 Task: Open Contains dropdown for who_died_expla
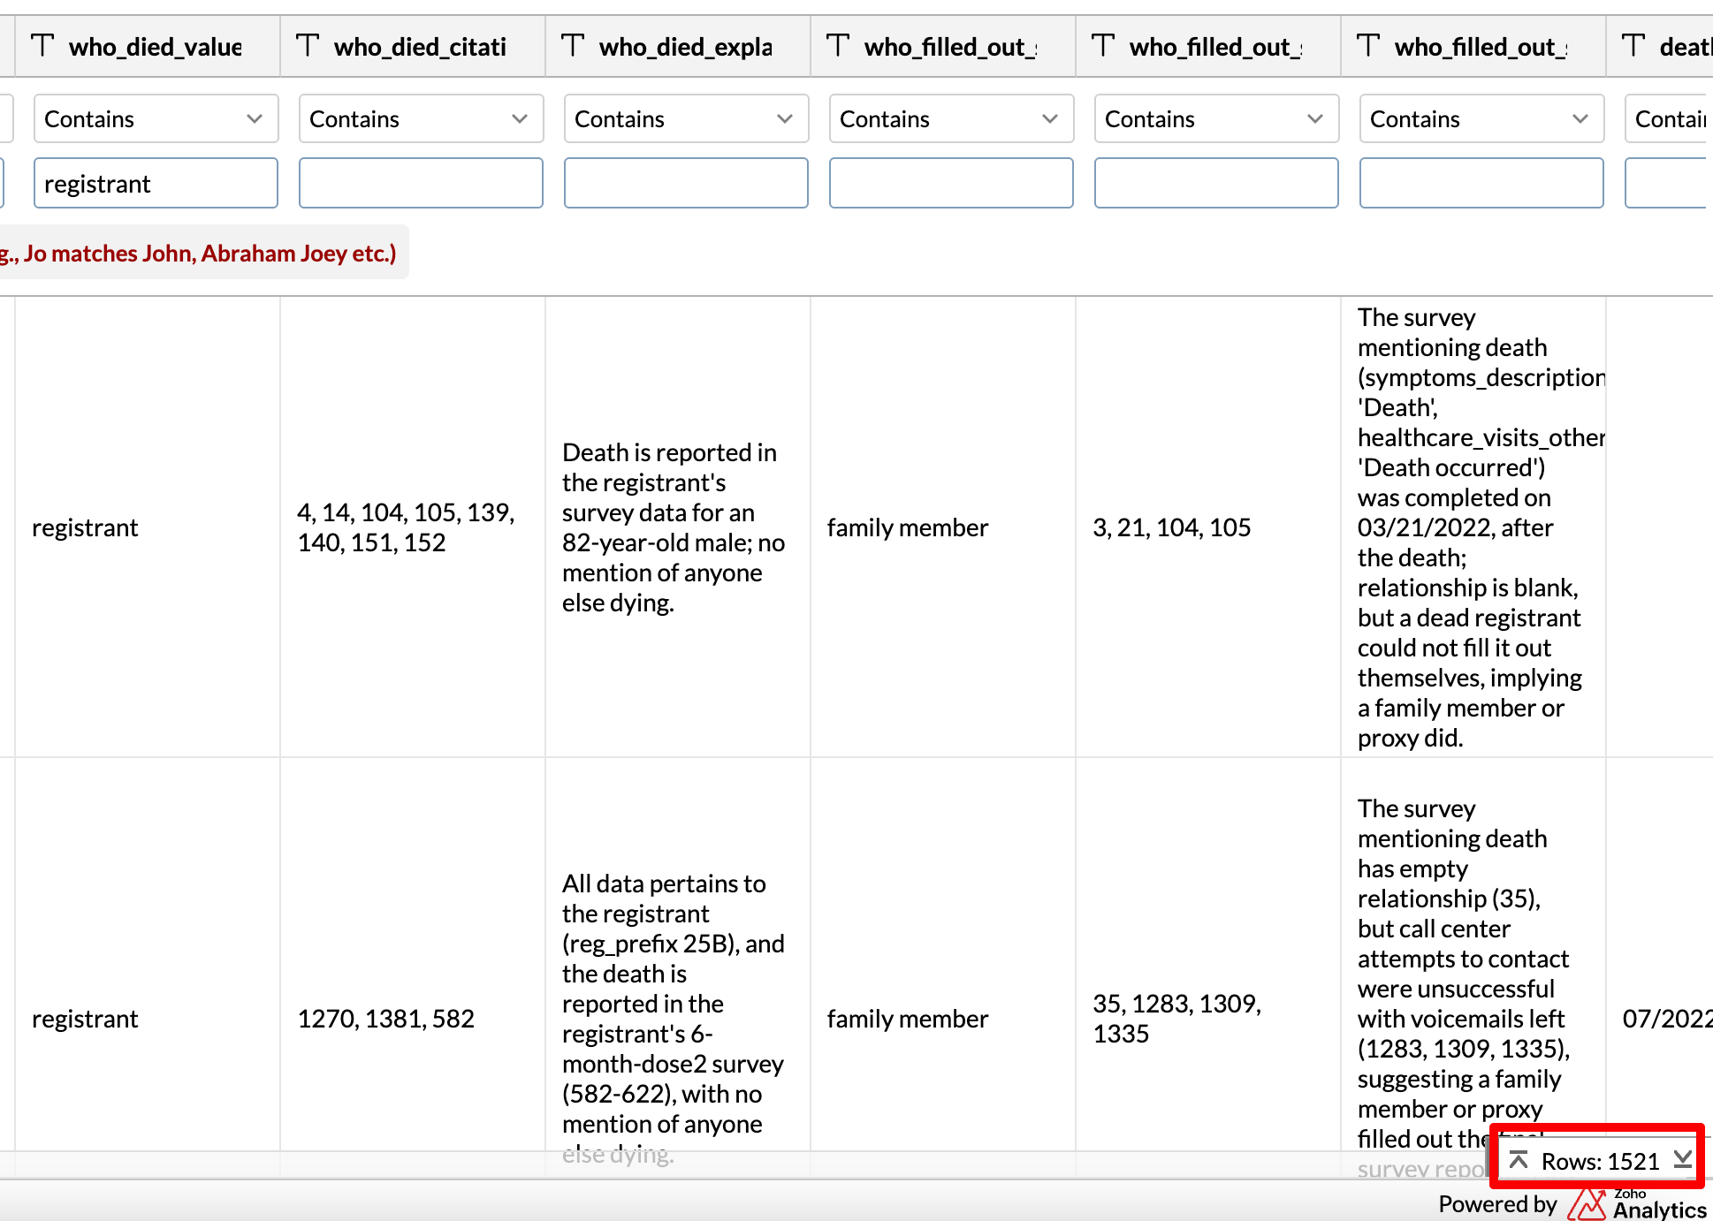pyautogui.click(x=686, y=118)
